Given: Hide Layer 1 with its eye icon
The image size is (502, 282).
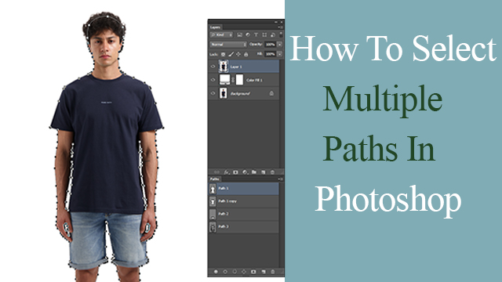Looking at the screenshot, I should click(x=213, y=67).
